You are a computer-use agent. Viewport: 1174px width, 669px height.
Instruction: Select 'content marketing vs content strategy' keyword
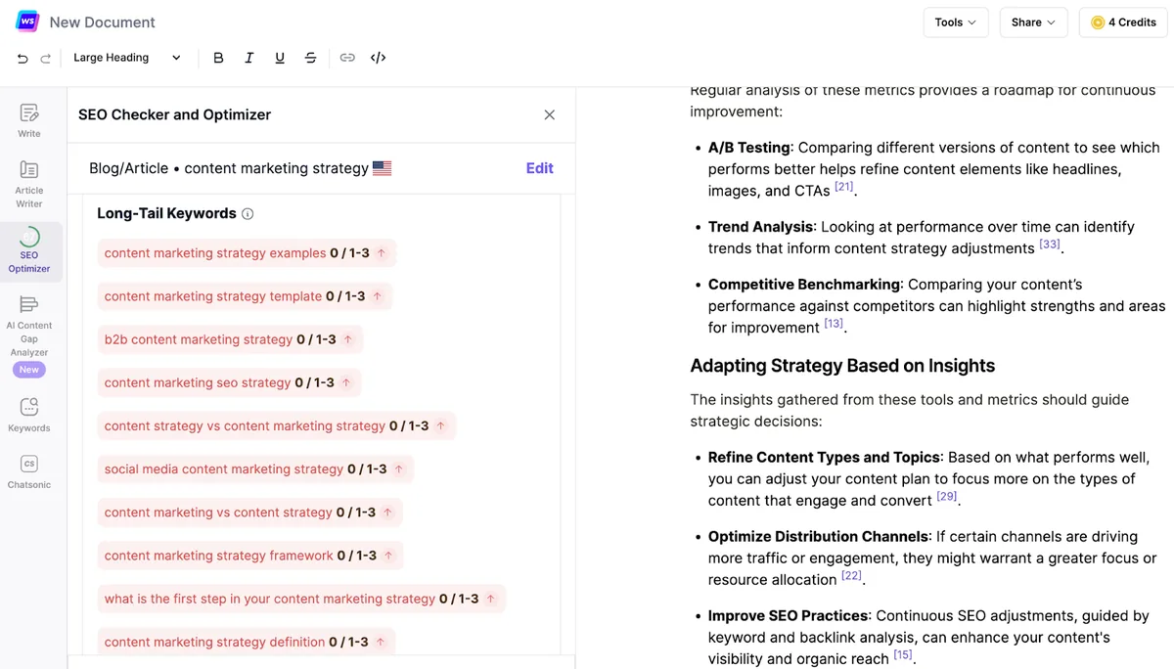pos(249,513)
